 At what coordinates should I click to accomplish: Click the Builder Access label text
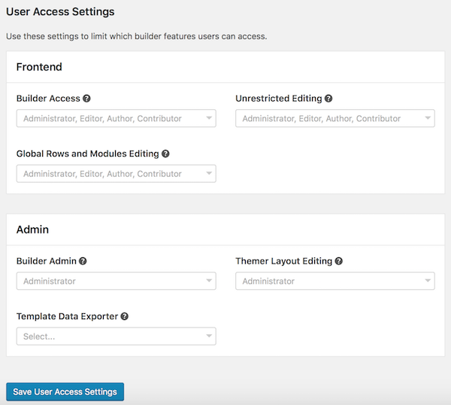pos(48,99)
